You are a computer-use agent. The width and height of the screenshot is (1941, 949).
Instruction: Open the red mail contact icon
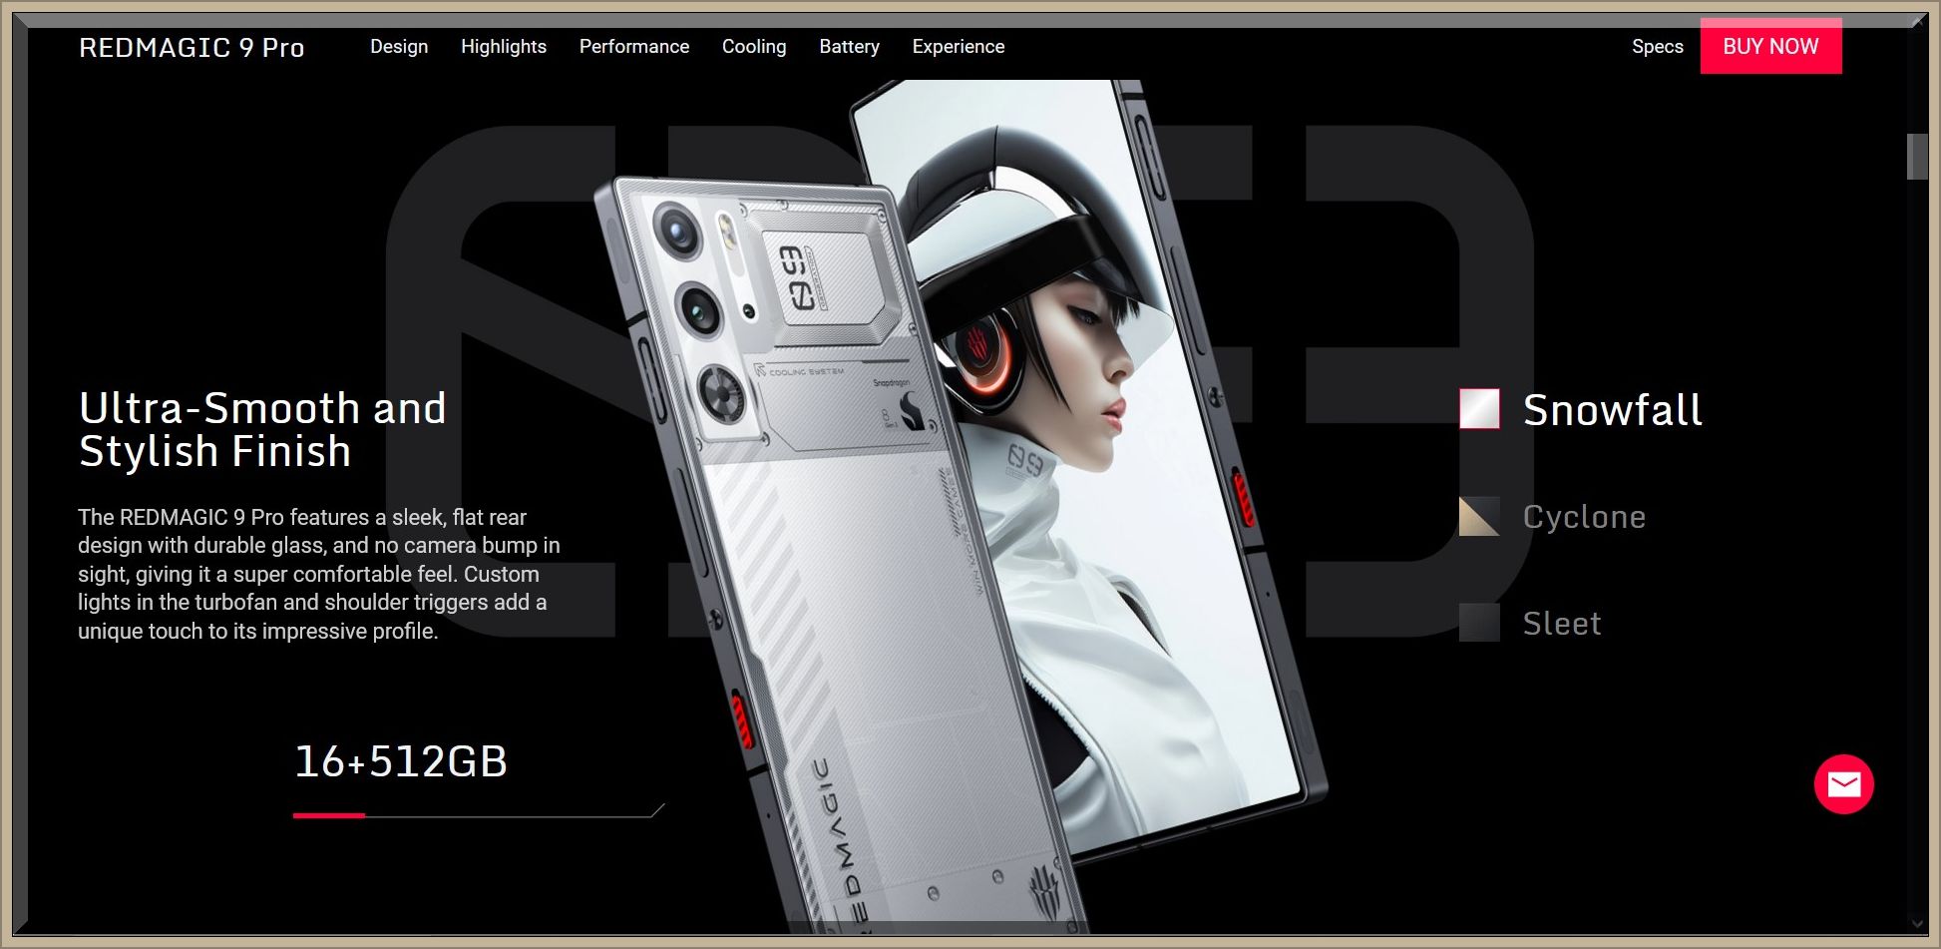pos(1843,784)
